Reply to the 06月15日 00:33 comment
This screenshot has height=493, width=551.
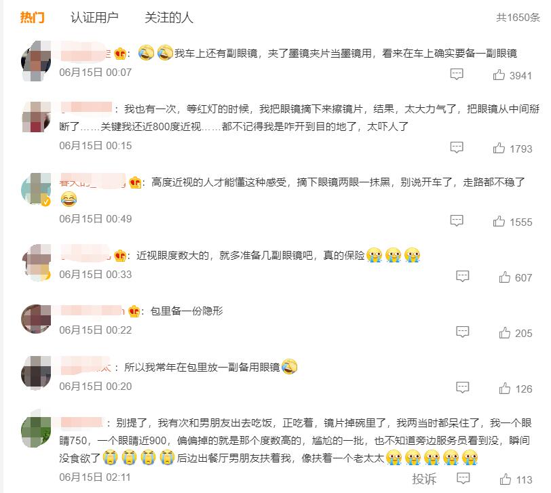tap(463, 277)
